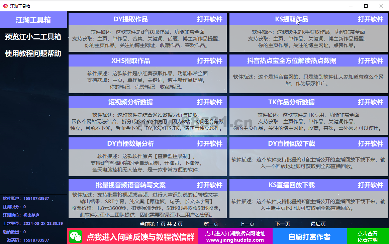The height and width of the screenshot is (244, 389).
Task: Open software for 批量视音频语音转写文案
Action: pyautogui.click(x=210, y=185)
